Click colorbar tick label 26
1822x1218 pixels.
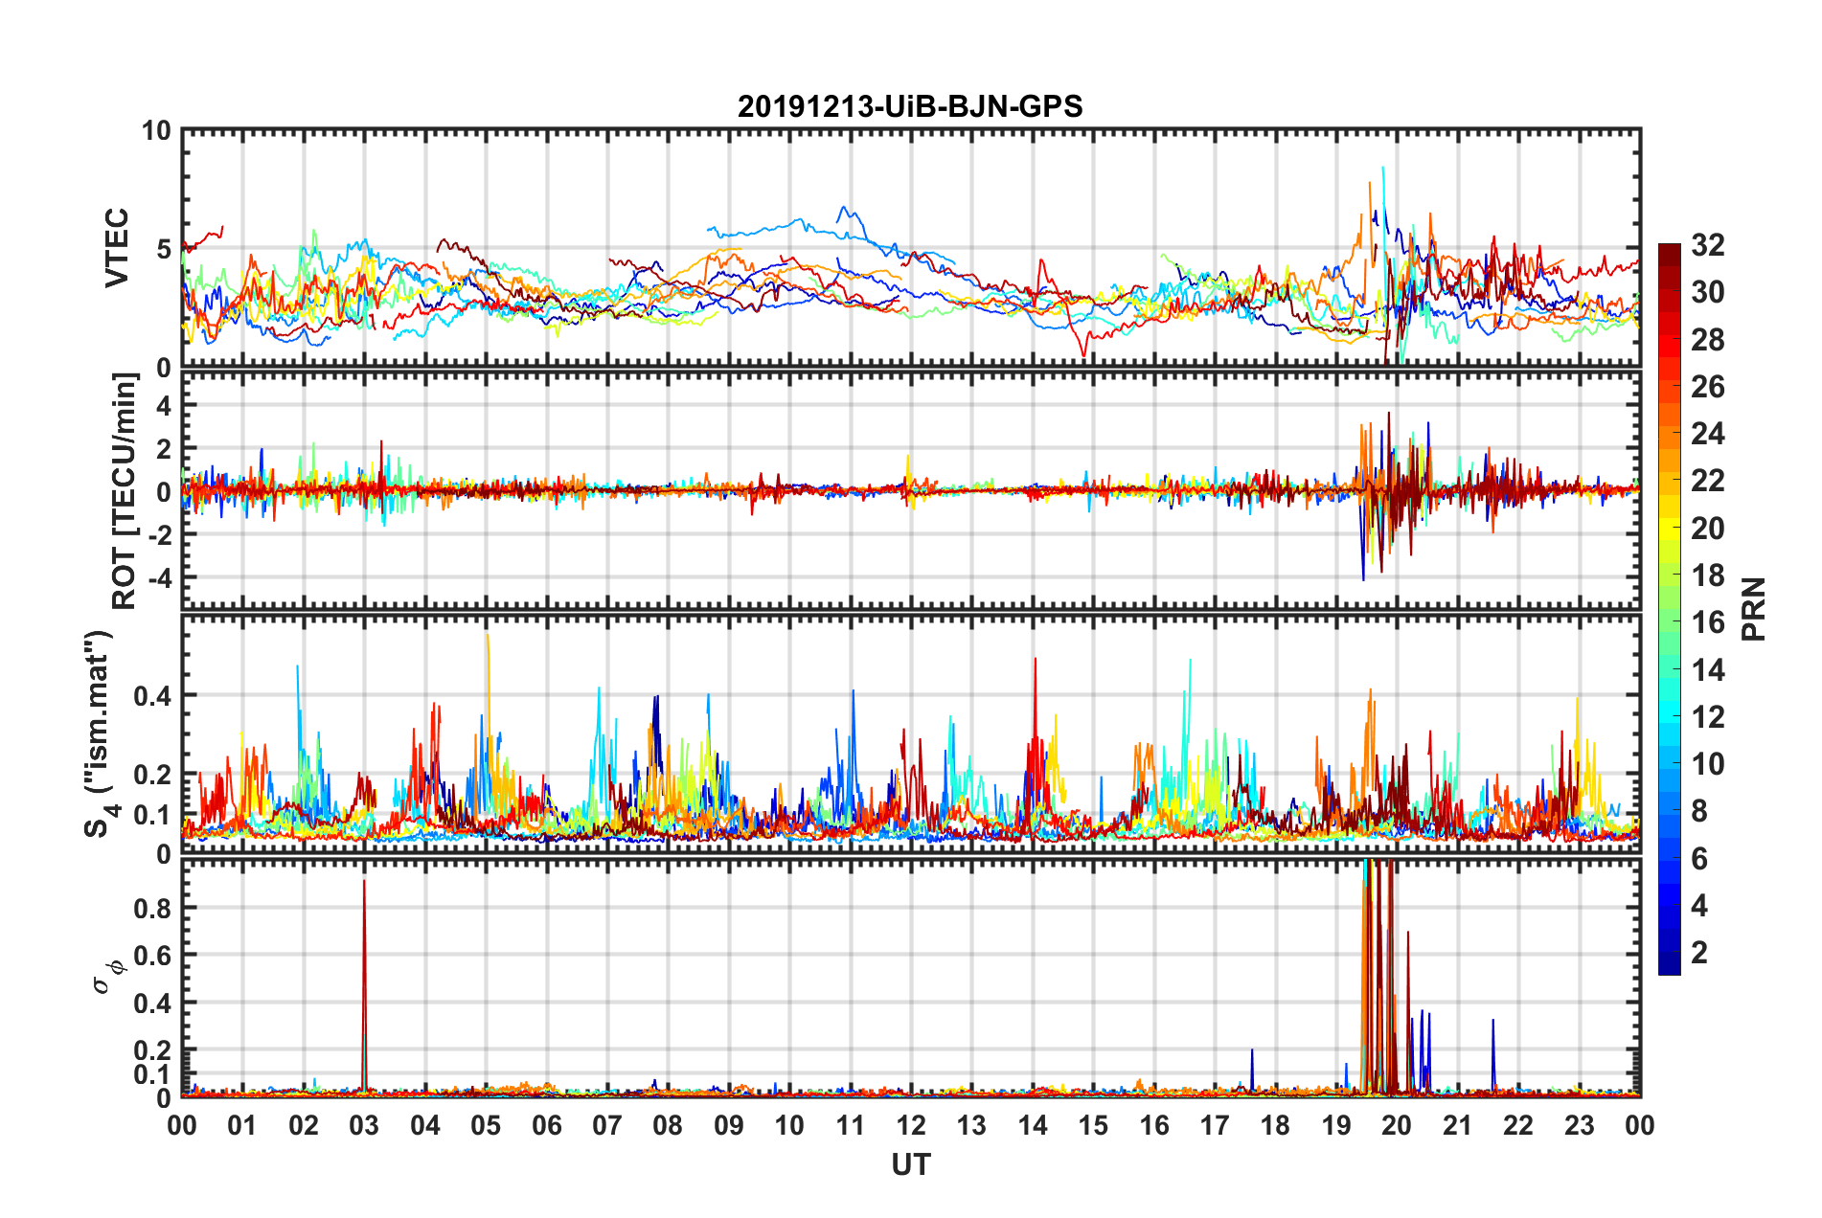(1708, 387)
